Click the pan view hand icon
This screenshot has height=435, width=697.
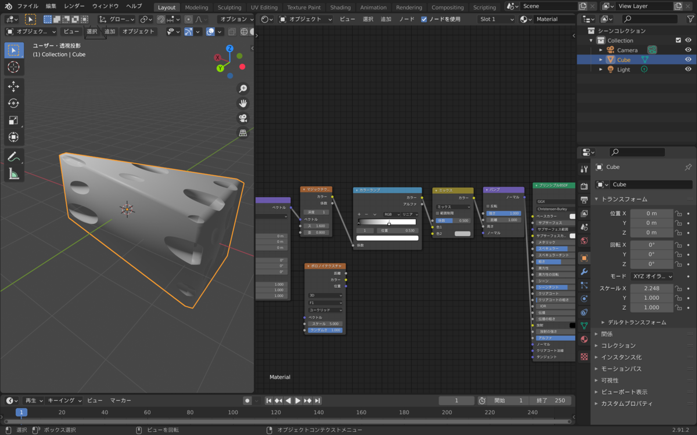coord(243,103)
